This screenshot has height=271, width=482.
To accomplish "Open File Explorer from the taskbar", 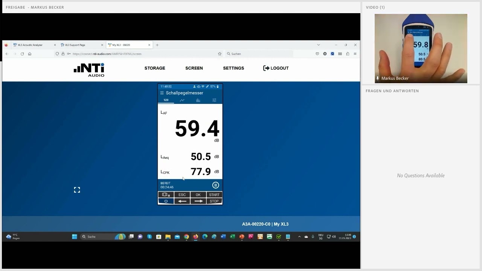I will coord(168,237).
